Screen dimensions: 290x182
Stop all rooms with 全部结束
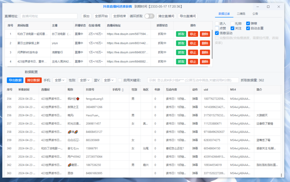120,16
